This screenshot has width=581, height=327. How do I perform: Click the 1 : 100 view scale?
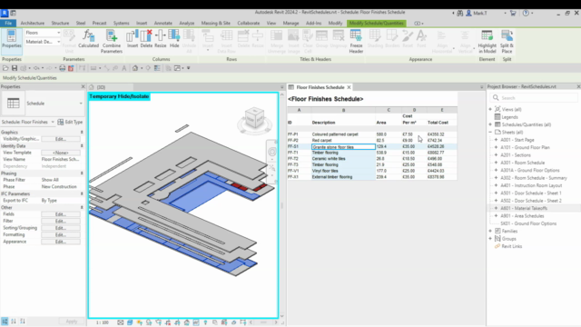pos(103,322)
